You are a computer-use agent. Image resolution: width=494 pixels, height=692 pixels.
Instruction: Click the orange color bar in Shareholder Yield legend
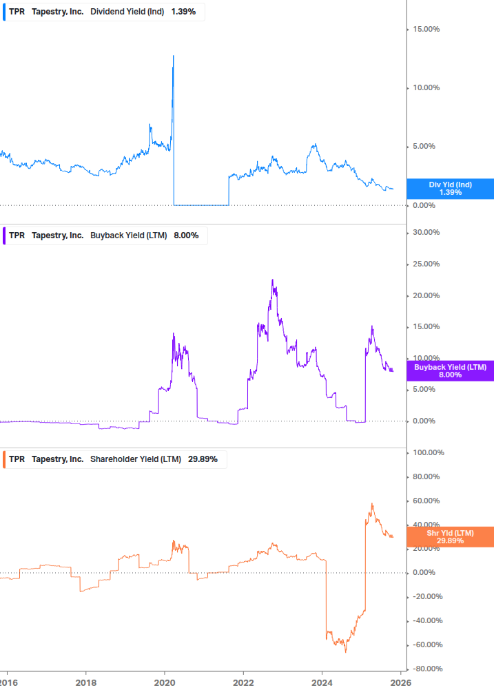tap(5, 459)
